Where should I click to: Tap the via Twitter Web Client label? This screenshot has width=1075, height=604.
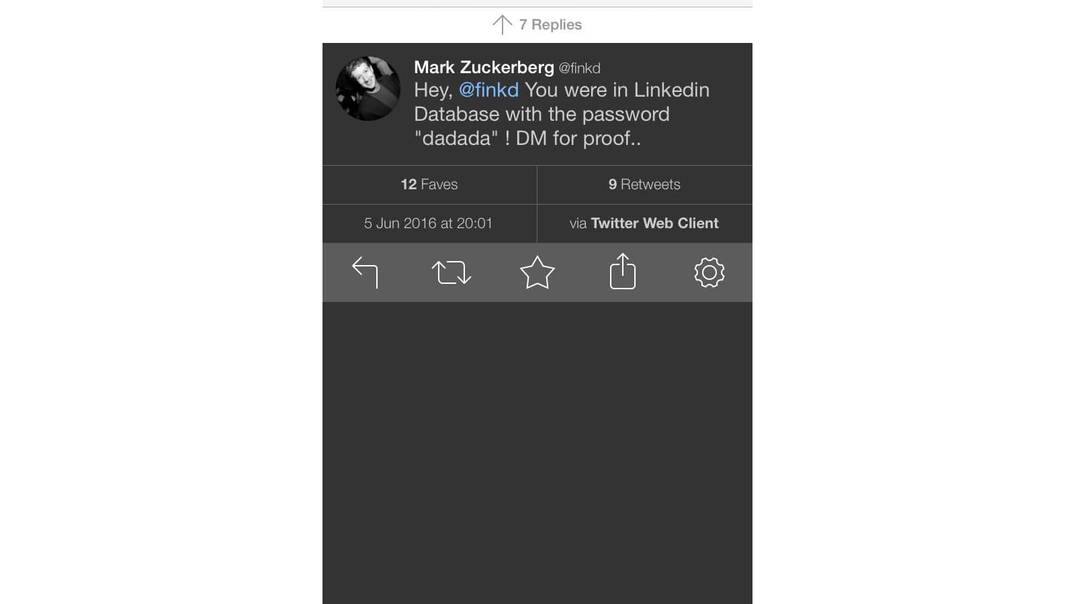coord(644,223)
